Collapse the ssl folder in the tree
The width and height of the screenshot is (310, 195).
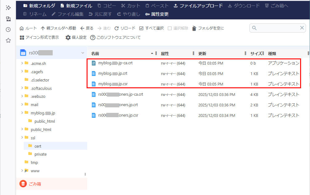pos(22,137)
